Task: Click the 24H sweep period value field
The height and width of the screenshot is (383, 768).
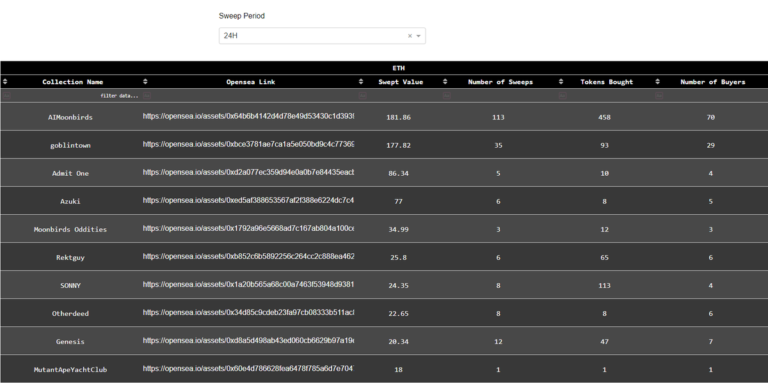Action: tap(312, 36)
